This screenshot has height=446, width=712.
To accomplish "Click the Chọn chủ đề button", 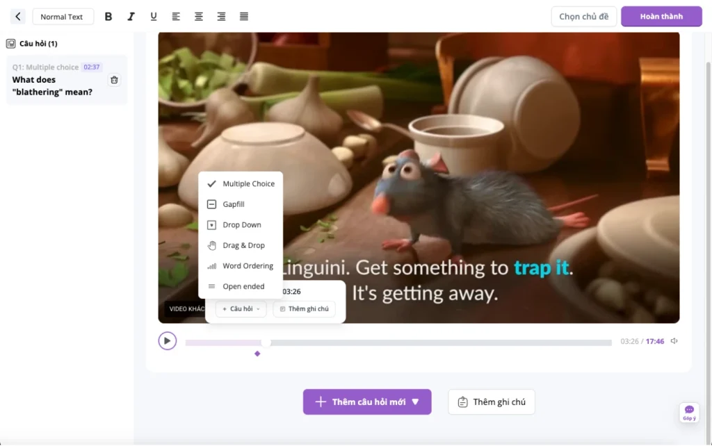I will tap(583, 16).
